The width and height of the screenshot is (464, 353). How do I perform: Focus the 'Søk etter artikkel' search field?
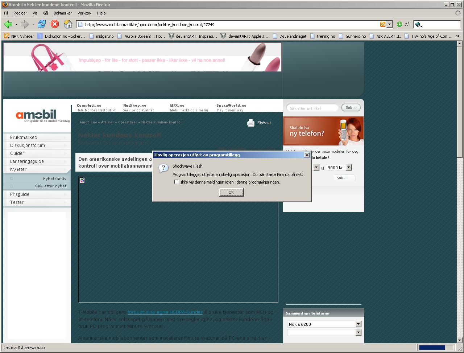(312, 108)
